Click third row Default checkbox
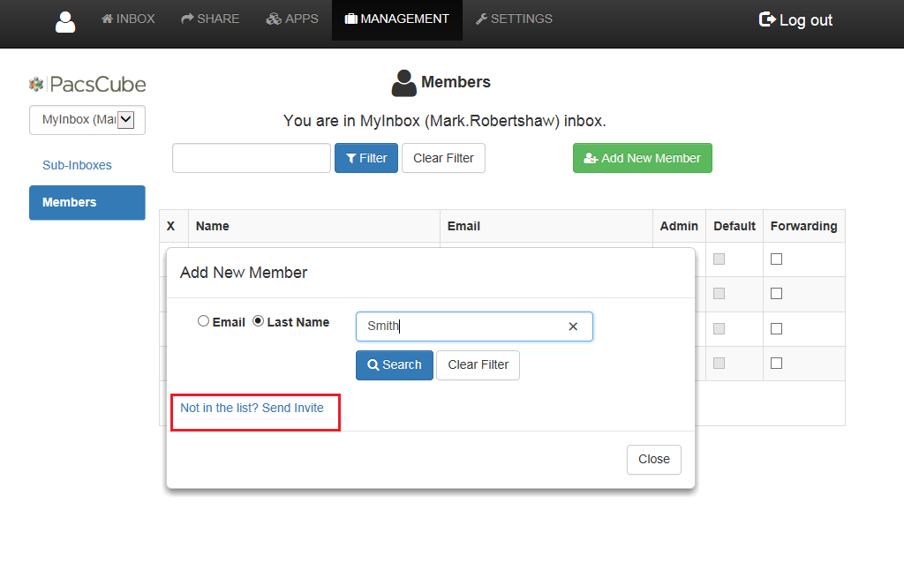 [719, 328]
